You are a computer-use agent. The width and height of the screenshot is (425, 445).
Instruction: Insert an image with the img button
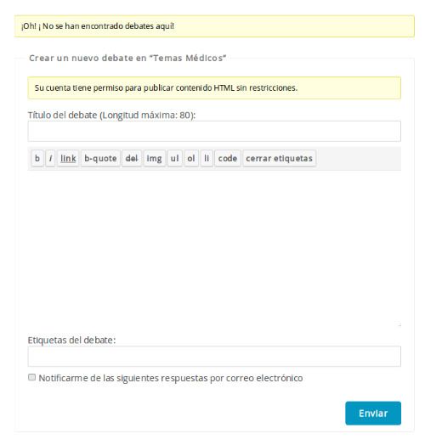coord(154,158)
